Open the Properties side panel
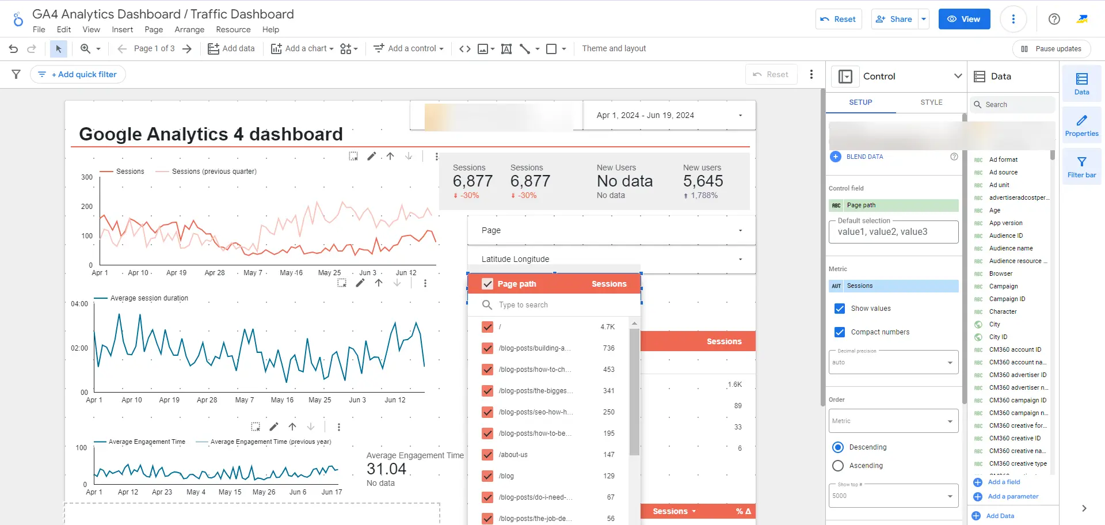Image resolution: width=1105 pixels, height=525 pixels. click(x=1082, y=125)
